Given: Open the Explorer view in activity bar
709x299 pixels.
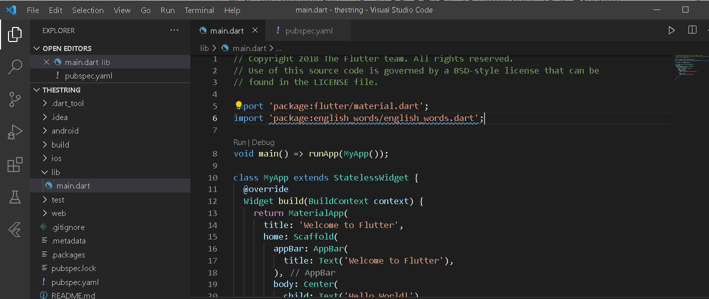Looking at the screenshot, I should point(15,34).
